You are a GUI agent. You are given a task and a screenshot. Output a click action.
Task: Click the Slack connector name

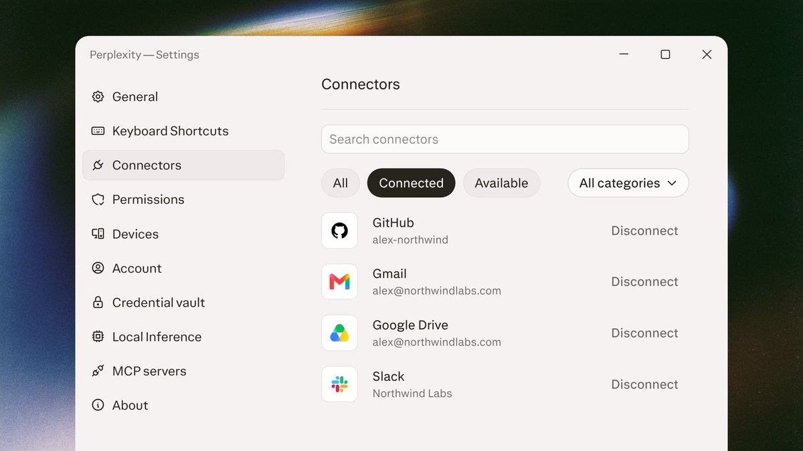point(389,376)
